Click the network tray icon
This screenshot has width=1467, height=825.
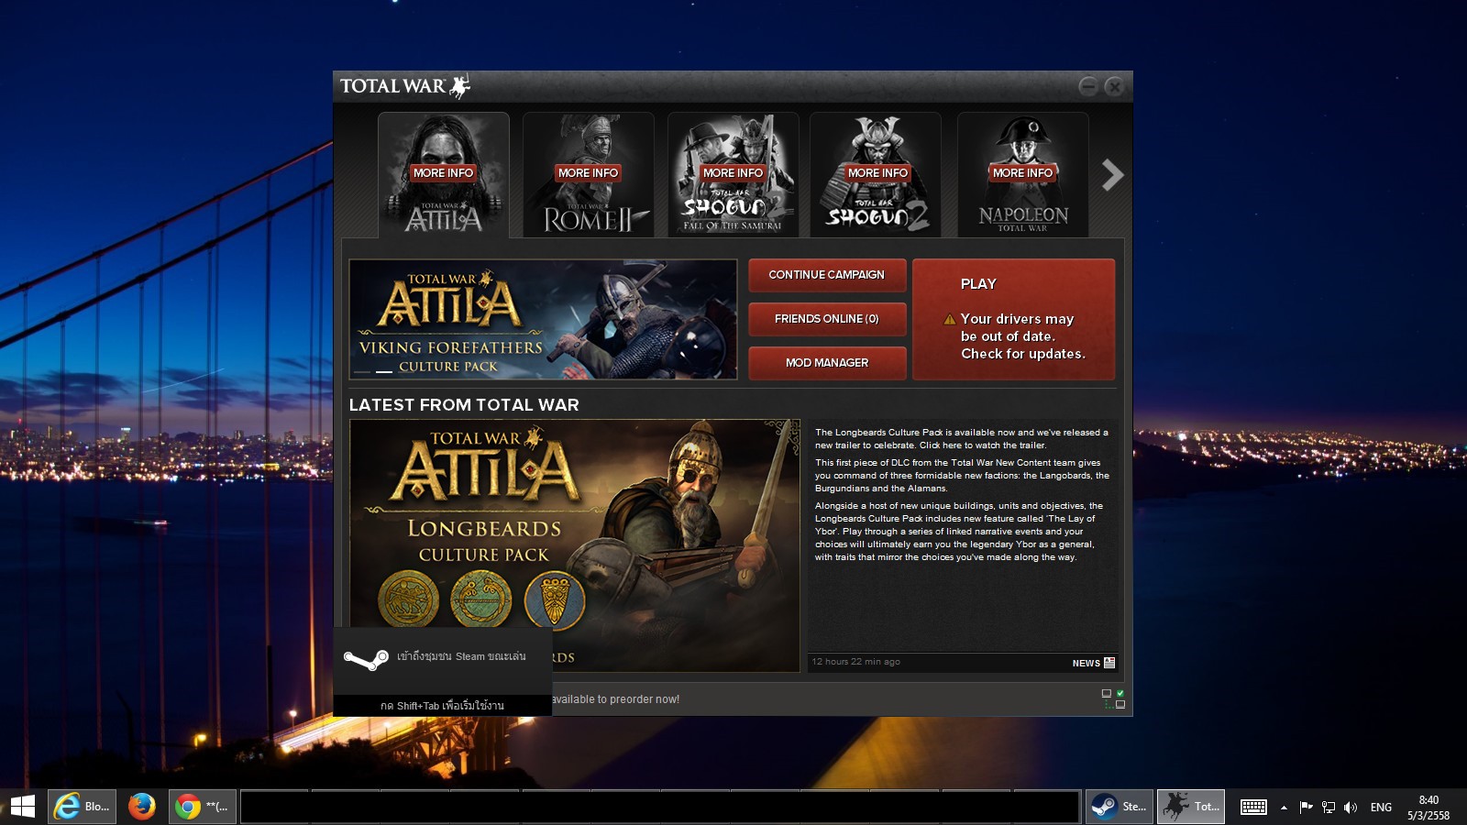(1329, 808)
